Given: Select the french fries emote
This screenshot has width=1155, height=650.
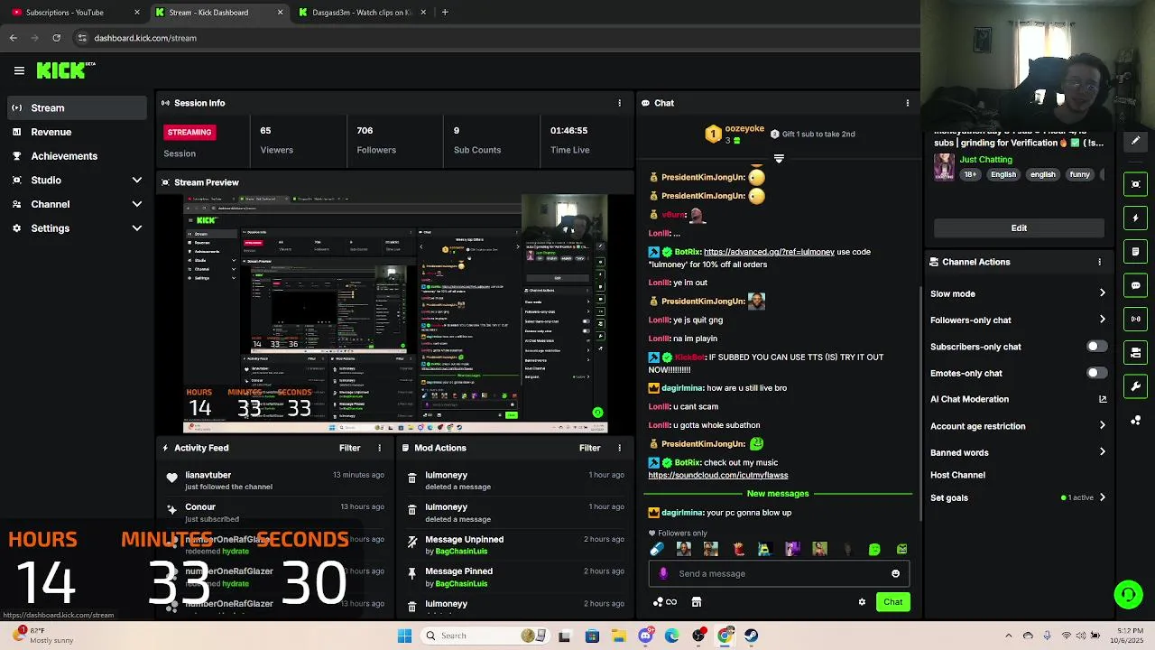Looking at the screenshot, I should click(x=738, y=549).
